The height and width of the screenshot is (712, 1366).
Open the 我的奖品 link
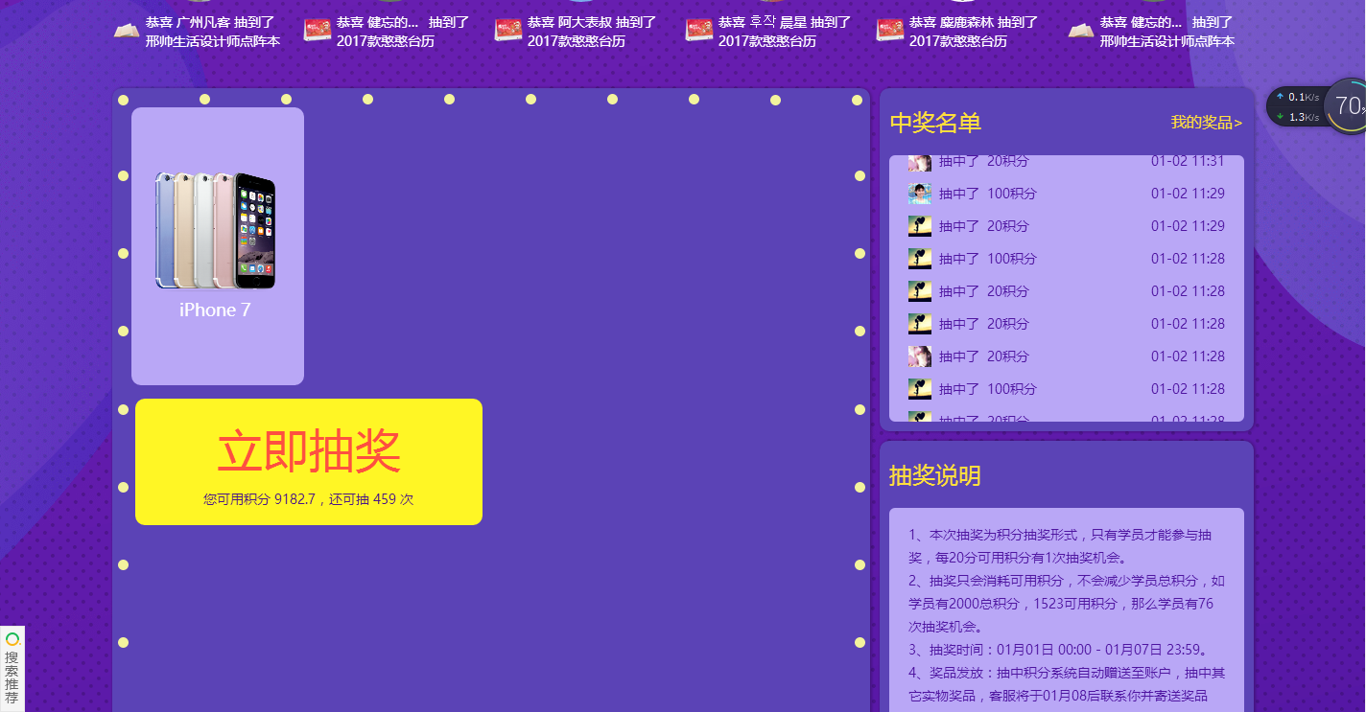tap(1206, 123)
